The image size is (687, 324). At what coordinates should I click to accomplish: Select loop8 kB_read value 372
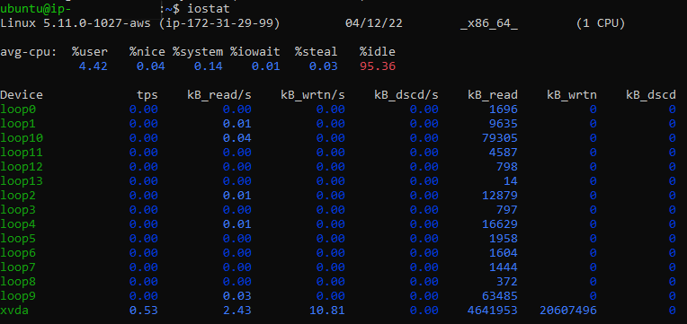pos(507,282)
